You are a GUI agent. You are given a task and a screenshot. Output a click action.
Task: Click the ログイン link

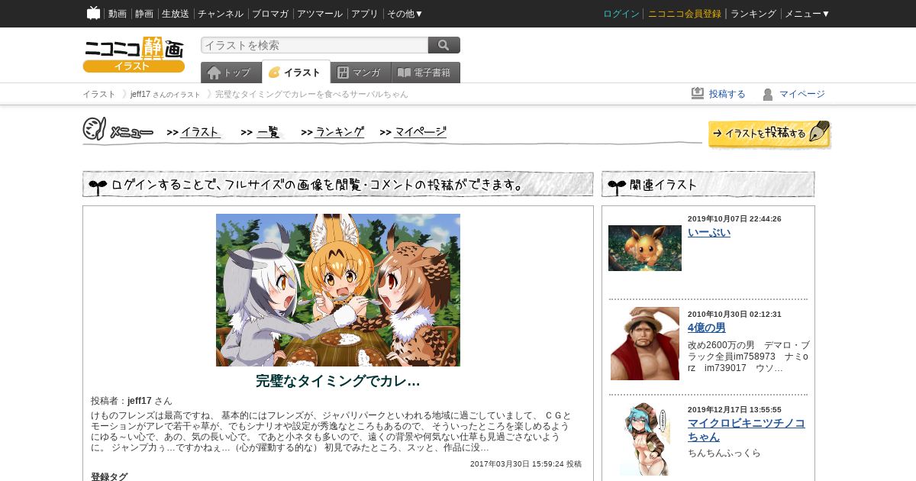pyautogui.click(x=621, y=14)
